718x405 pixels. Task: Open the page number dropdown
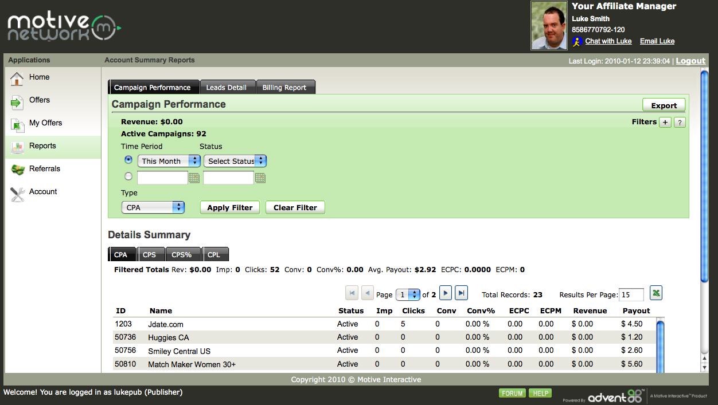click(408, 294)
